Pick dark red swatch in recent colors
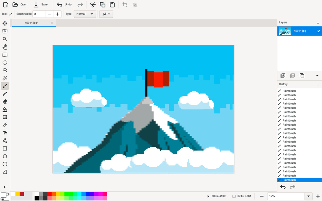 22,194
